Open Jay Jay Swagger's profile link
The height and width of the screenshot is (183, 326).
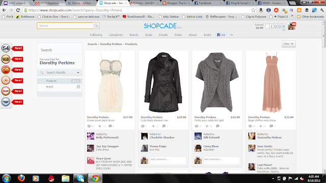click(107, 146)
